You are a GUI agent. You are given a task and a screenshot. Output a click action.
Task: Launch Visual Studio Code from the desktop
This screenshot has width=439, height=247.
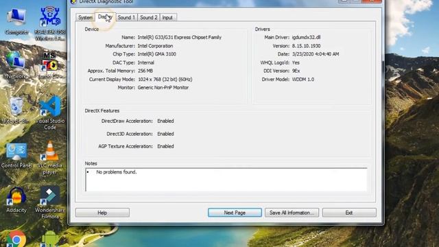point(50,113)
